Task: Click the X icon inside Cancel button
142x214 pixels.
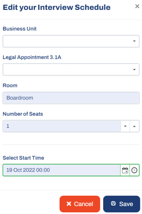Action: 69,204
